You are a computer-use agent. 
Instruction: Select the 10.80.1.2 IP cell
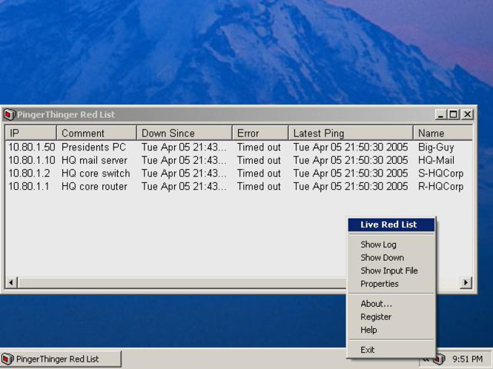pos(29,173)
